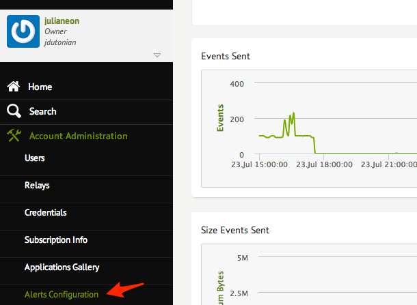Click the Home house icon
Screen dimensions: 417x305
(14, 87)
